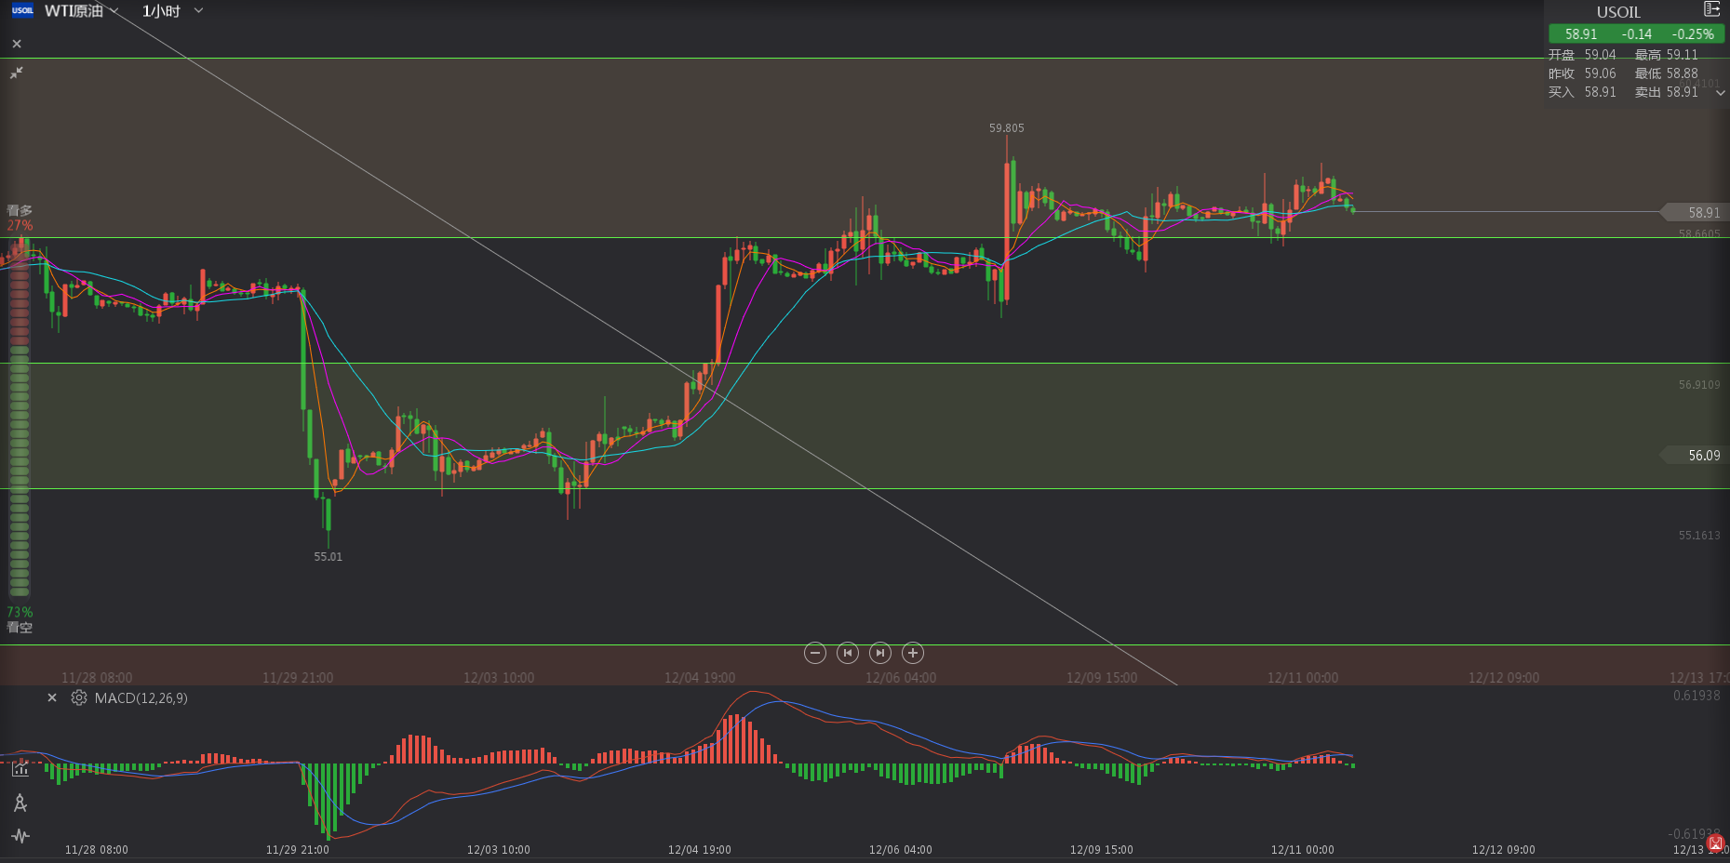
Task: Expand the USOIL quote panel chevron
Action: tap(1720, 93)
